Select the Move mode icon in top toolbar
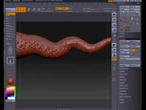The image size is (146, 110). tap(29, 10)
